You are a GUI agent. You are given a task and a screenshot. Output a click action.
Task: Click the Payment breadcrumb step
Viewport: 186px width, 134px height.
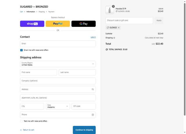tap(51, 12)
